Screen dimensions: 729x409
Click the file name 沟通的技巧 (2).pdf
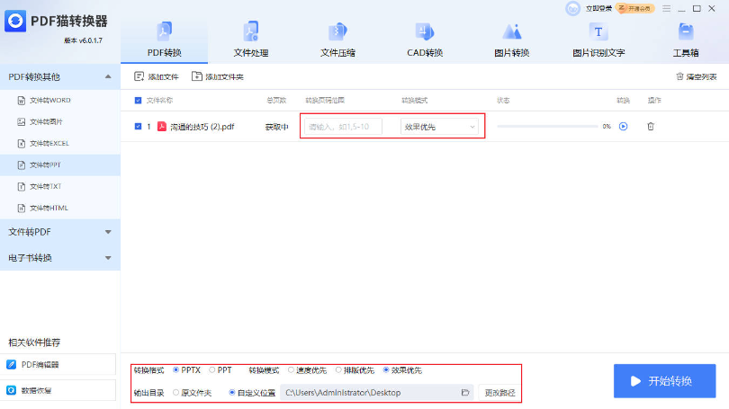click(x=202, y=127)
